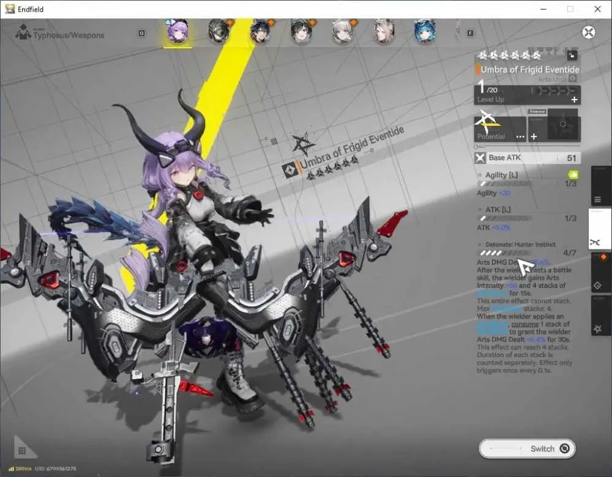Click the Base ATK crossed swords icon
Viewport: 612px width, 477px height.
pos(480,158)
